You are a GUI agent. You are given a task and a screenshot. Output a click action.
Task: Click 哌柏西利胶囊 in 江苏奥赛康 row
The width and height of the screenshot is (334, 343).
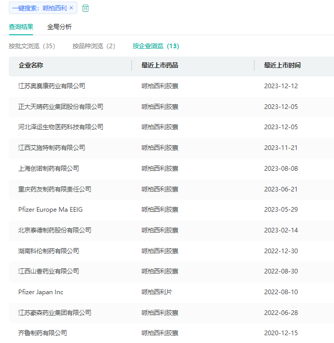[x=160, y=86]
